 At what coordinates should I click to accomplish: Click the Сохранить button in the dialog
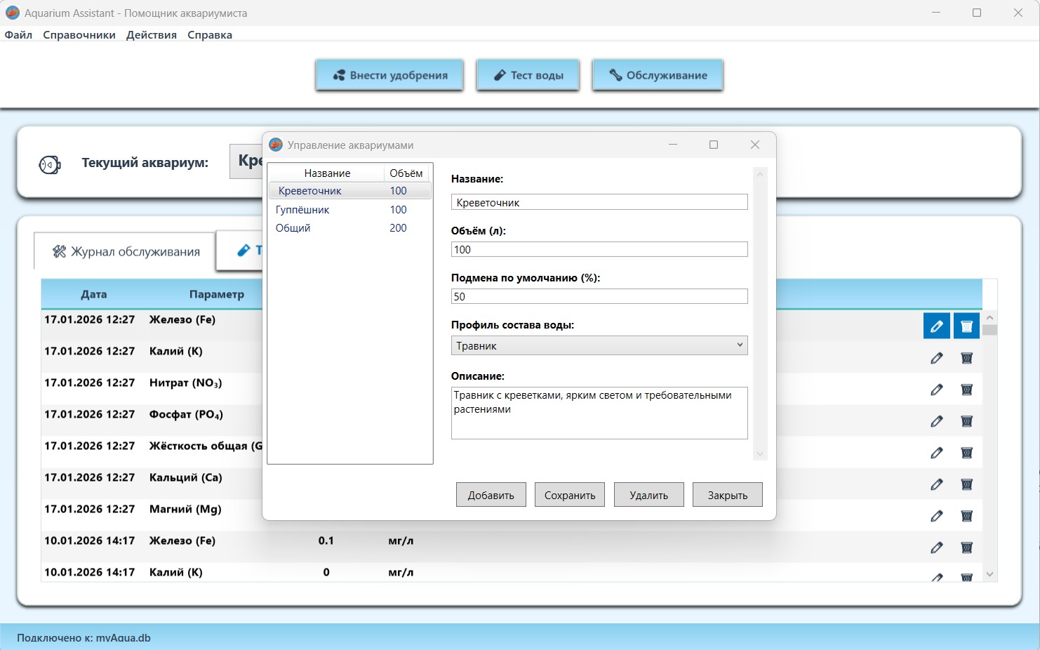coord(569,495)
